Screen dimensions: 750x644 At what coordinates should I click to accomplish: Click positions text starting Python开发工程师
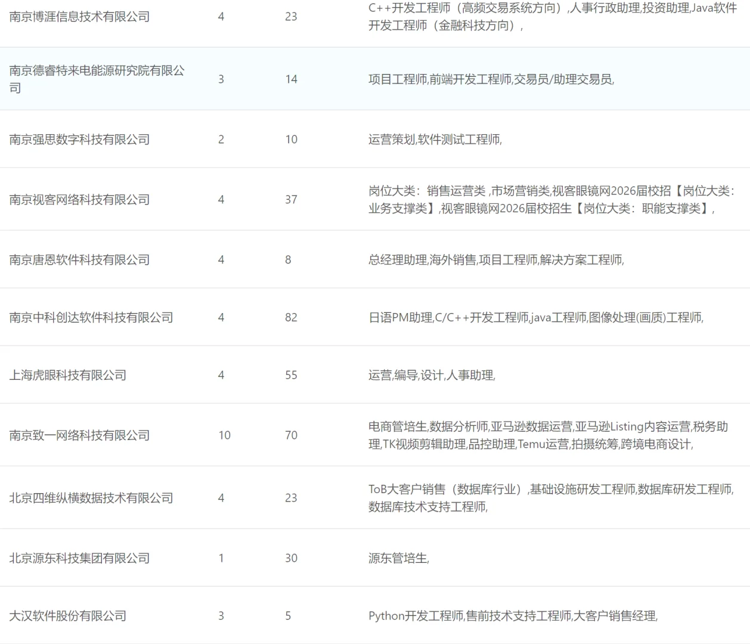513,616
